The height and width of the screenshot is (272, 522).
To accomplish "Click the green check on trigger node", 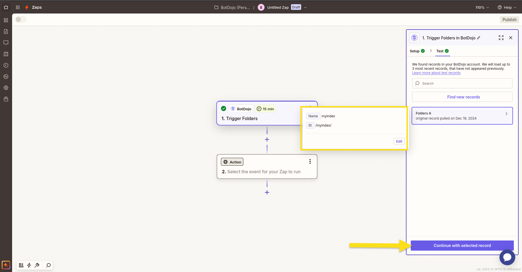I will click(224, 109).
